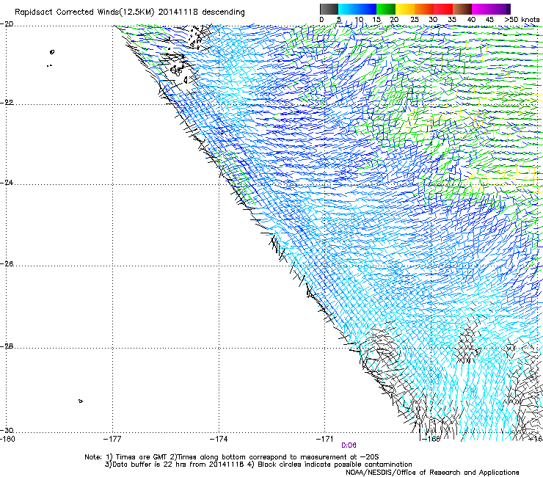
Task: Click the '-174' longitude axis label
Action: click(x=219, y=440)
